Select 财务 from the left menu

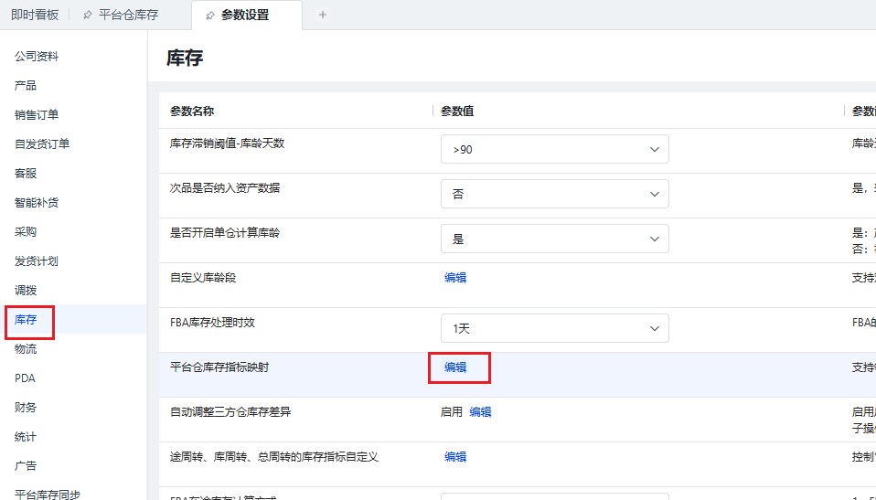coord(26,408)
